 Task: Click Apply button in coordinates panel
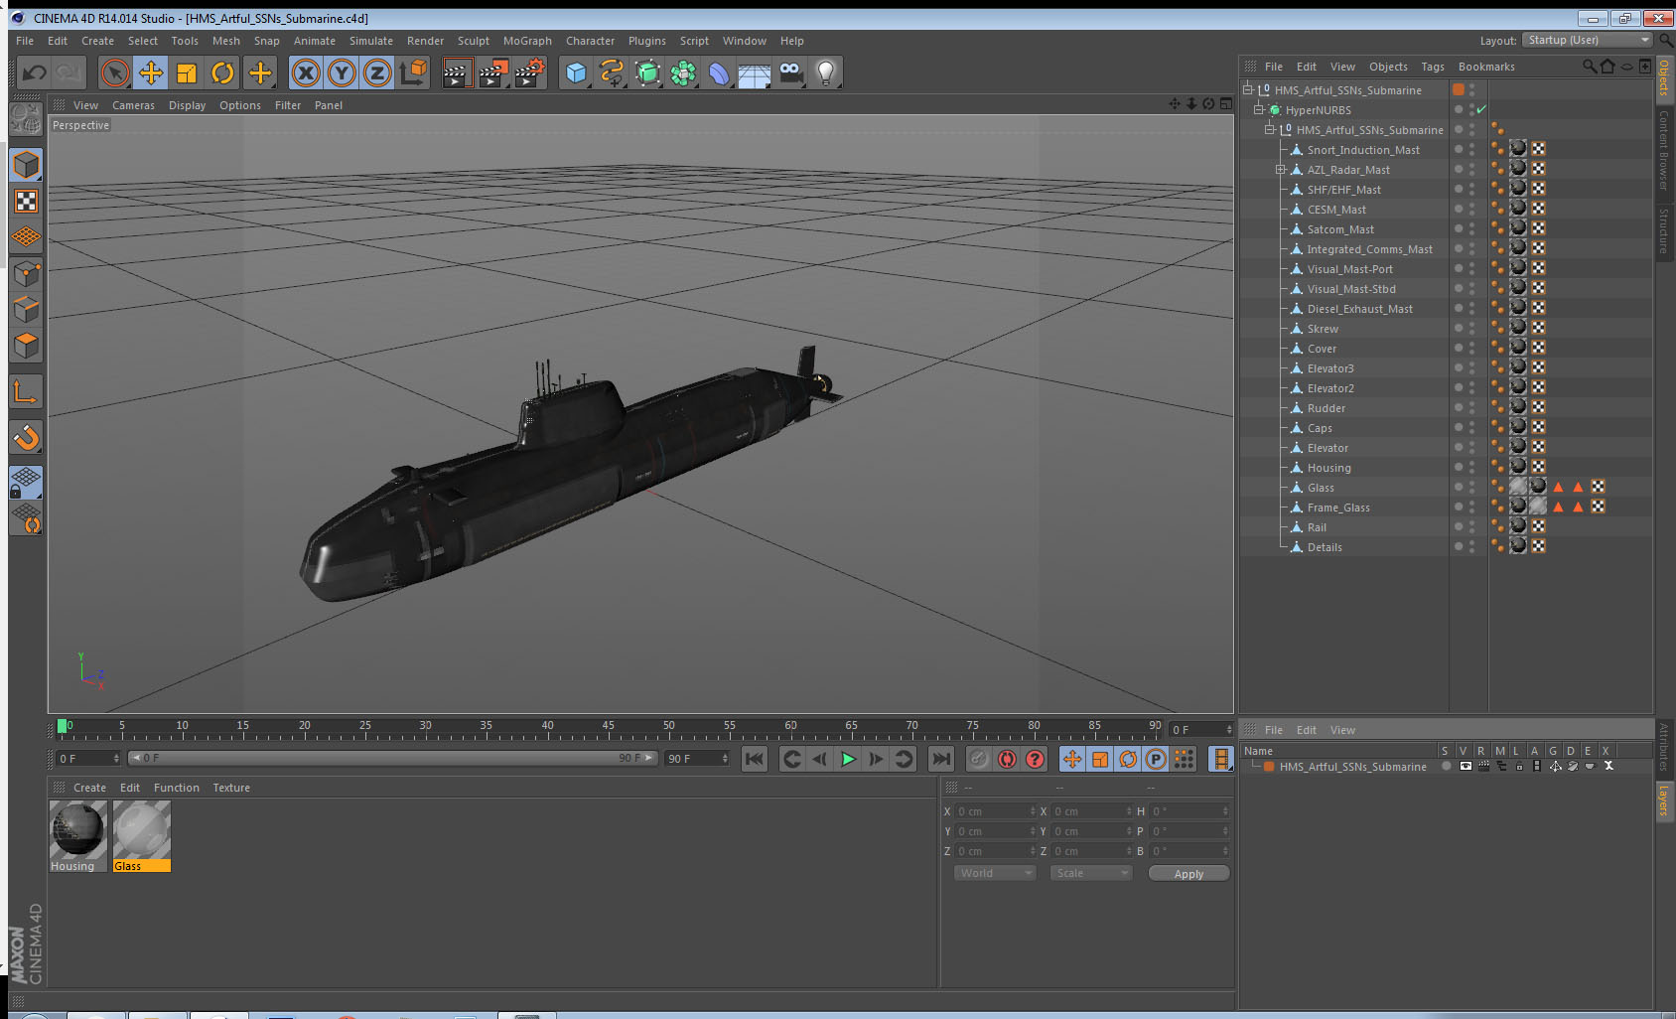[1188, 874]
